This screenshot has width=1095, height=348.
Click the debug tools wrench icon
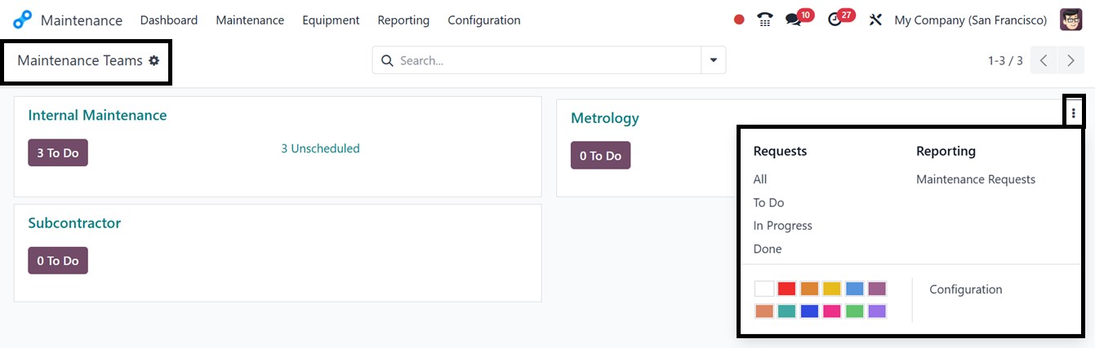tap(875, 20)
